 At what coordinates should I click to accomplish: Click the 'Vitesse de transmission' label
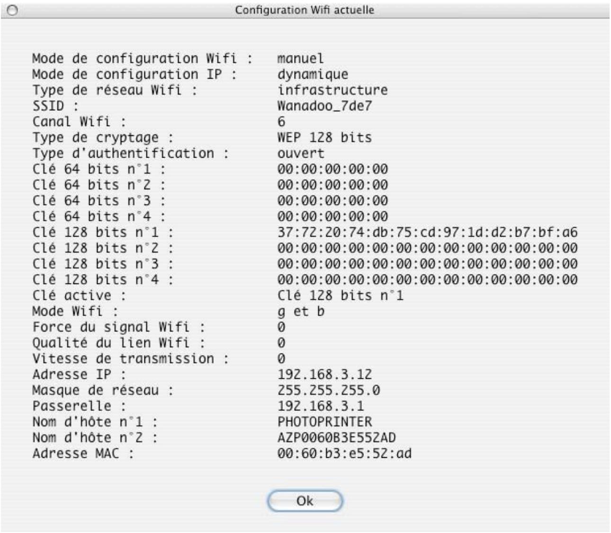[x=130, y=358]
